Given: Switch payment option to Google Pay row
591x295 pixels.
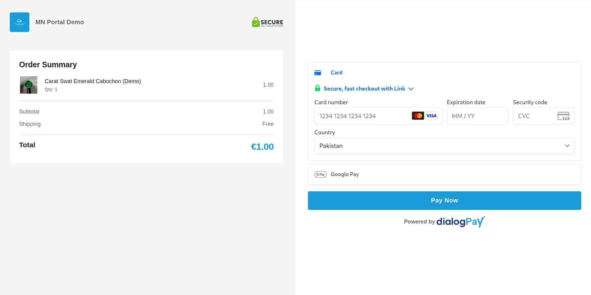Looking at the screenshot, I should point(444,174).
